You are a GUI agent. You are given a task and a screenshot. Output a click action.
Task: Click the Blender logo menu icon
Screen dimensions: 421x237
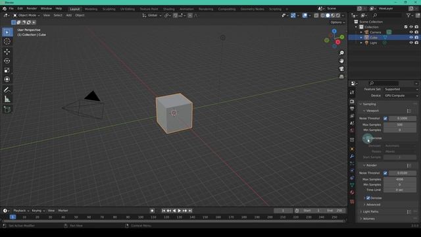(5, 9)
